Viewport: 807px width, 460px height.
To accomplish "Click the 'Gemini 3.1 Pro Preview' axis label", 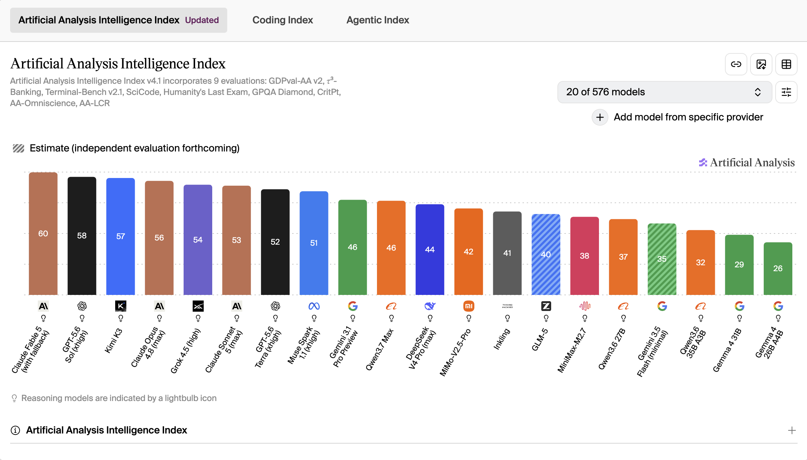I will pyautogui.click(x=343, y=347).
